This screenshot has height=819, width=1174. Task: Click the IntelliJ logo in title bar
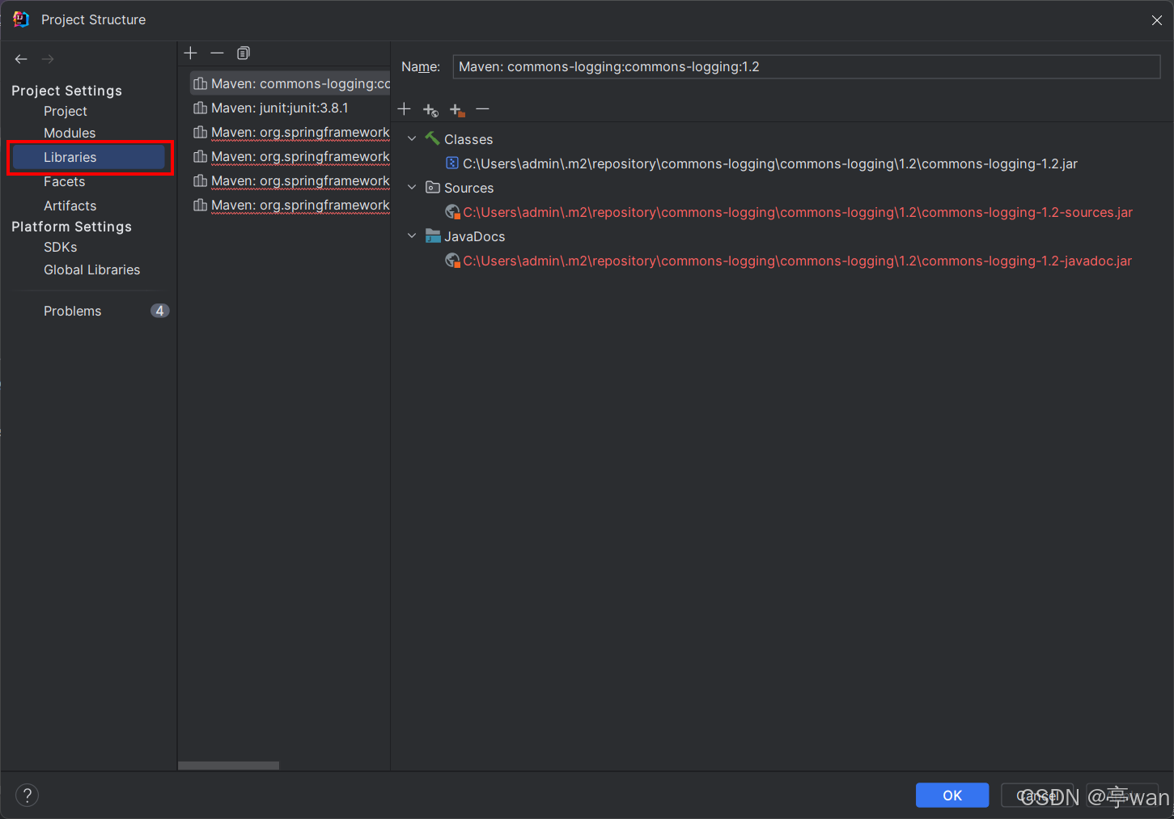(x=21, y=19)
